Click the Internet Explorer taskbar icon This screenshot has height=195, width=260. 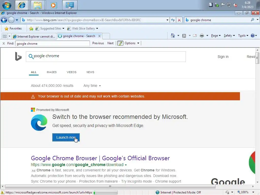pyautogui.click(x=22, y=5)
